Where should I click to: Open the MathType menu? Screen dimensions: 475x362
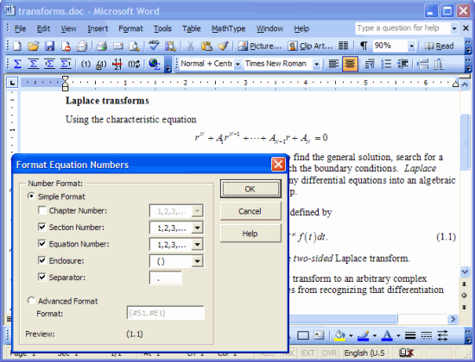tap(228, 28)
